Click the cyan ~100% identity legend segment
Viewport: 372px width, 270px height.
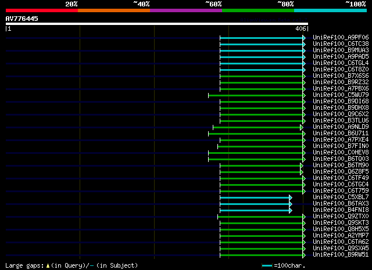pyautogui.click(x=331, y=10)
